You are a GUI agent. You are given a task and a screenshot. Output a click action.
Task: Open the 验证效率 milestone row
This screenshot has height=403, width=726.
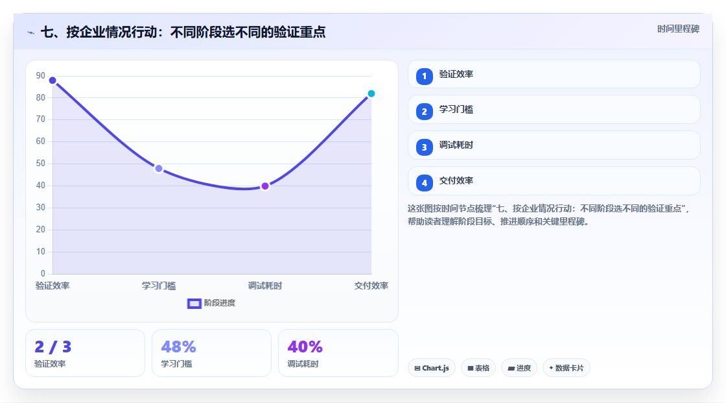tap(554, 74)
